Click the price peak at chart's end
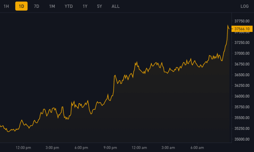 point(228,25)
